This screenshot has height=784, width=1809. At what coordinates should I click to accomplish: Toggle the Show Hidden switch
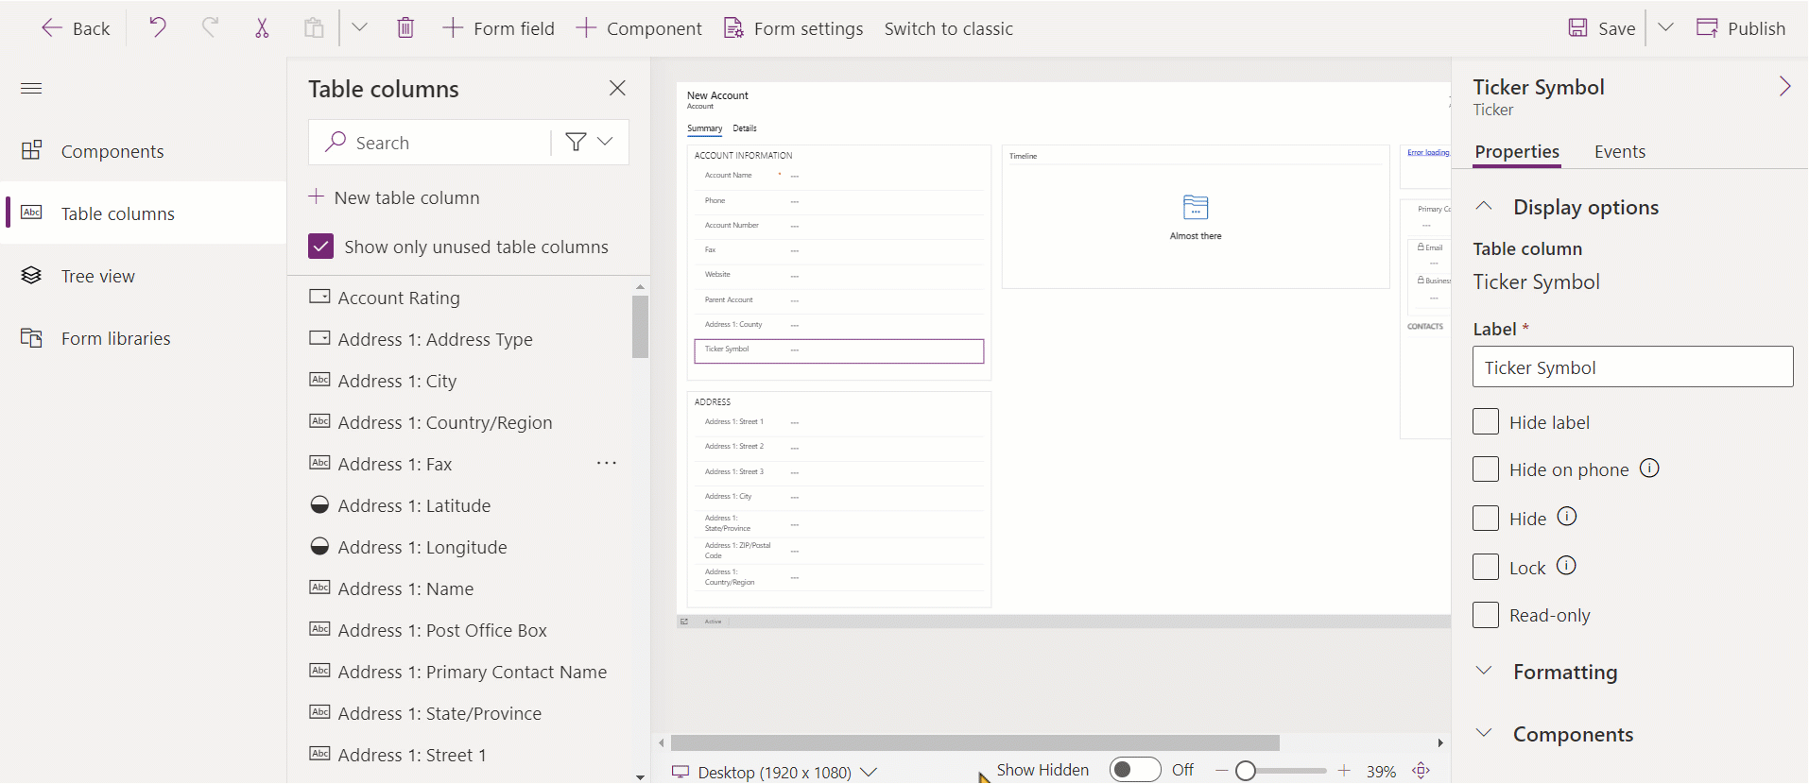point(1135,770)
